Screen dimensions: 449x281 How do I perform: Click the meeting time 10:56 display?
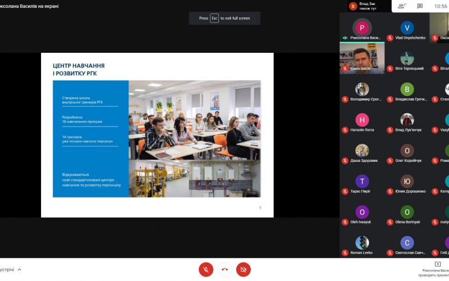click(x=441, y=6)
